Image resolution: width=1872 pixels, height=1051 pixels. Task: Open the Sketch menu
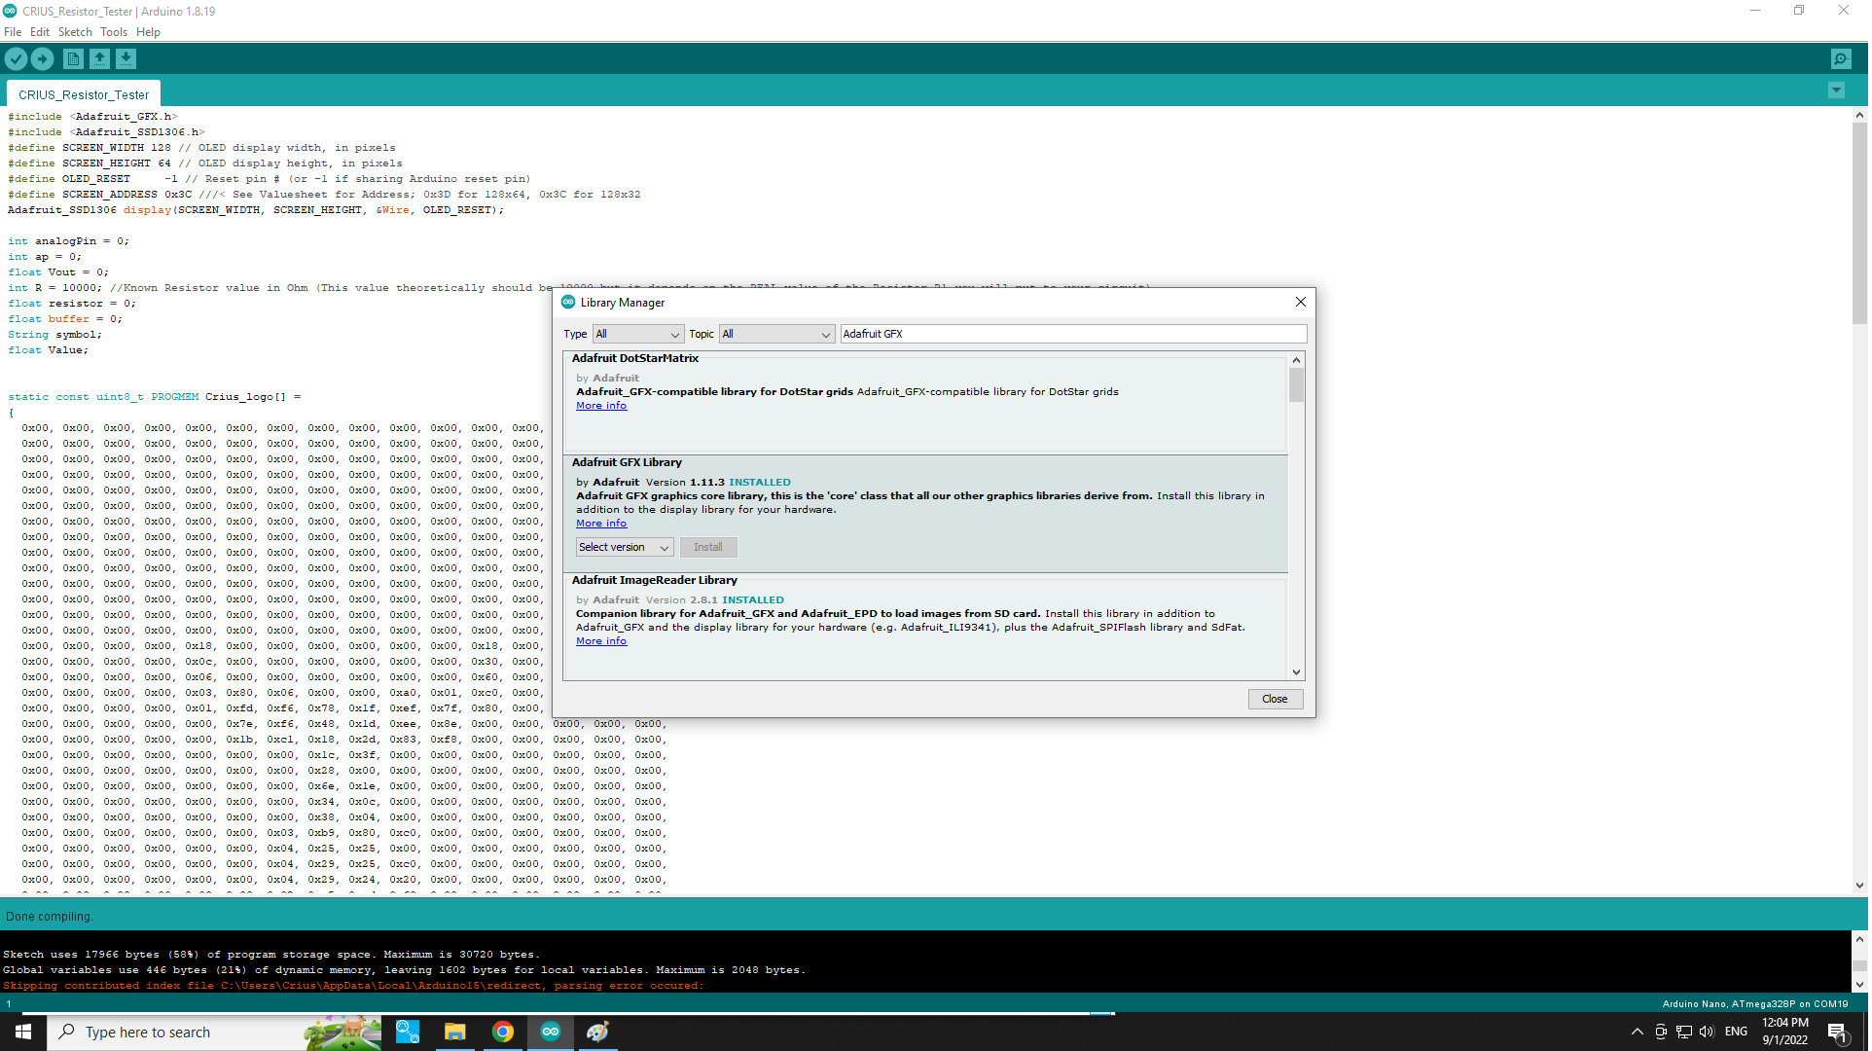pos(75,32)
